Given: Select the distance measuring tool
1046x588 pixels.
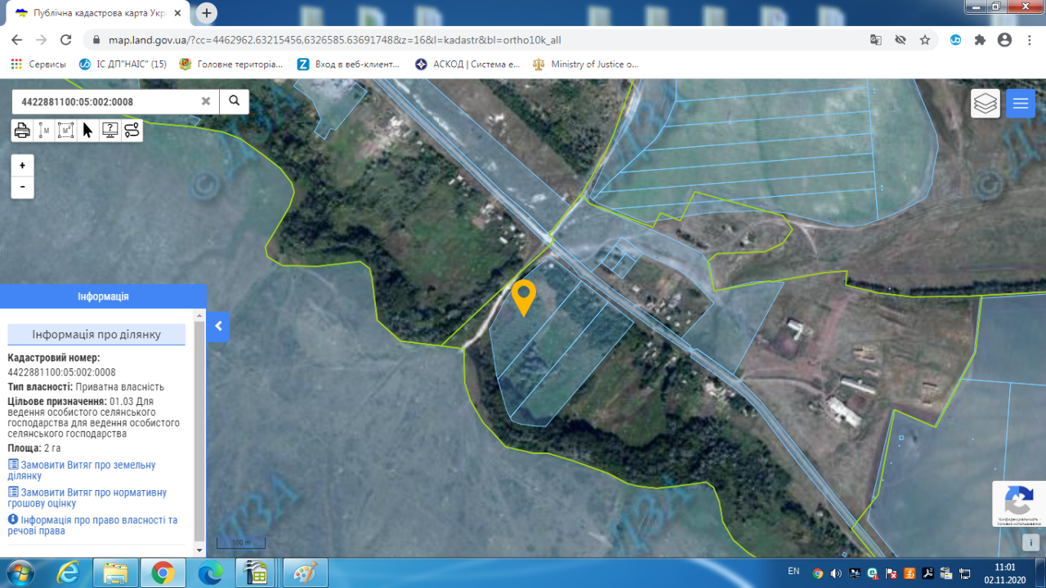Looking at the screenshot, I should point(44,131).
